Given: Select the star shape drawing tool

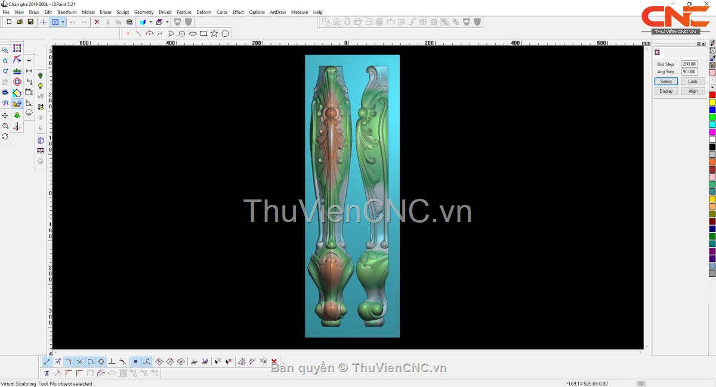Looking at the screenshot, I should pyautogui.click(x=214, y=33).
